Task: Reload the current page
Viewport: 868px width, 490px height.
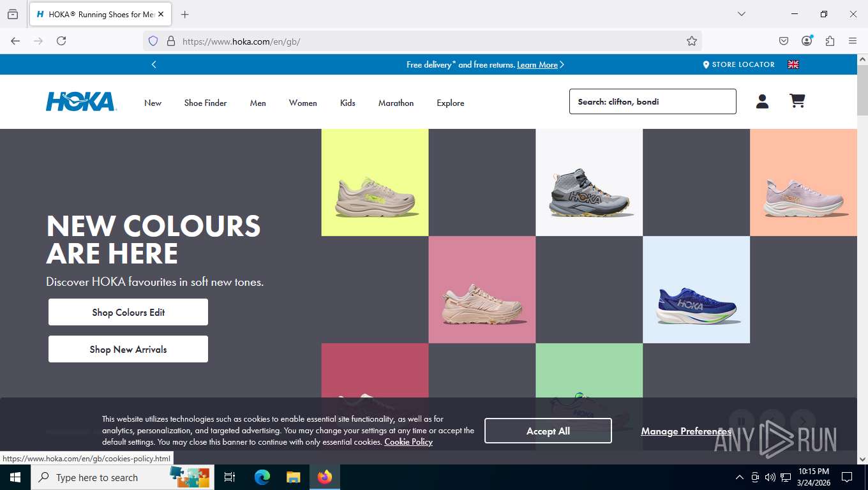Action: click(61, 41)
